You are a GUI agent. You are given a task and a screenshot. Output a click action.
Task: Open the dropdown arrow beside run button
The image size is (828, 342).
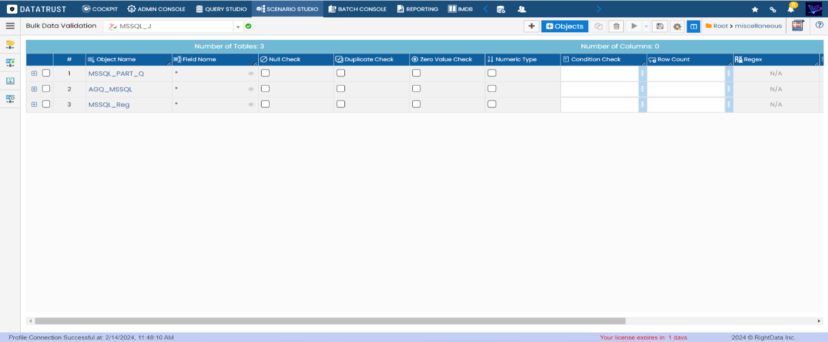click(x=646, y=26)
